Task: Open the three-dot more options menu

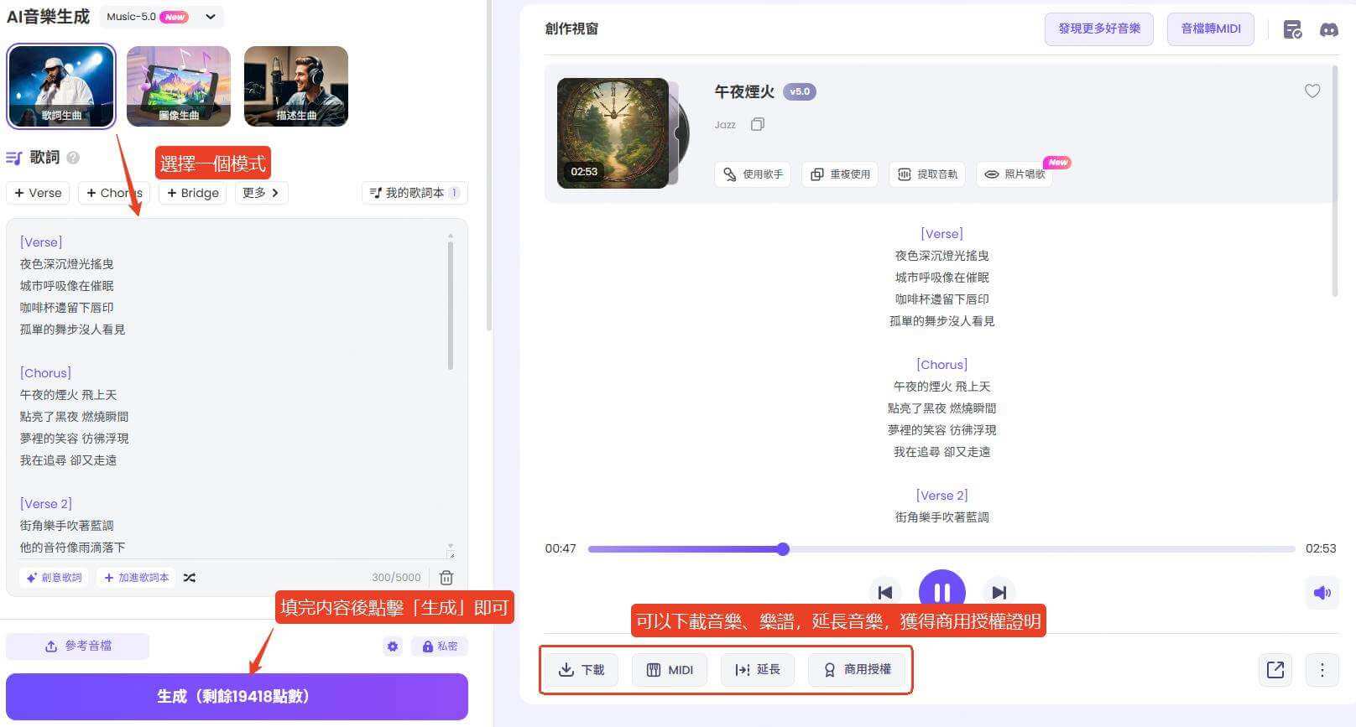Action: pyautogui.click(x=1322, y=670)
